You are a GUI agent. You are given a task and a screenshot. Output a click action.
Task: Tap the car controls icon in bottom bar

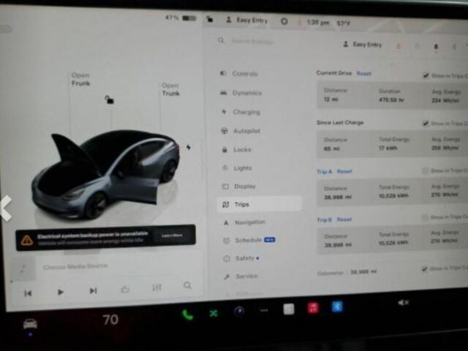30,323
